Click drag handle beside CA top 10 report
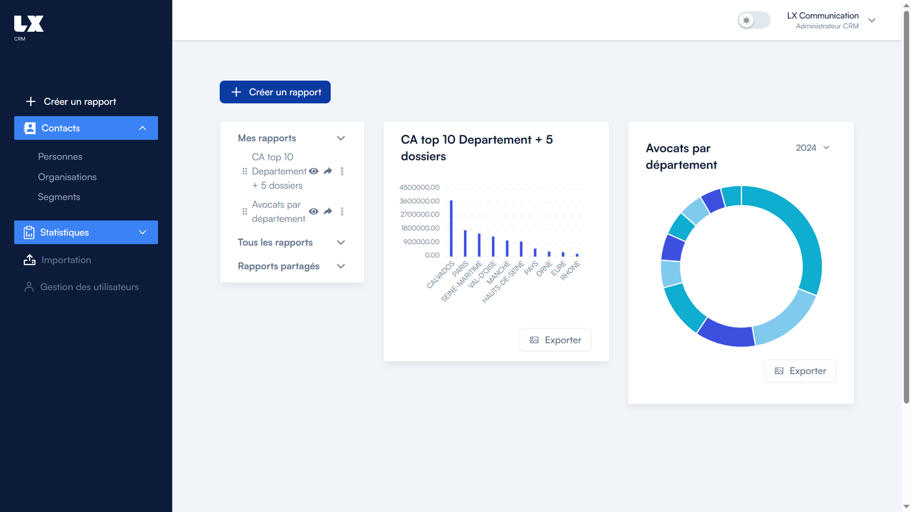 [x=245, y=171]
